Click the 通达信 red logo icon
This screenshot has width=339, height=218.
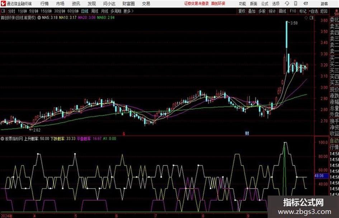[x=3, y=4]
